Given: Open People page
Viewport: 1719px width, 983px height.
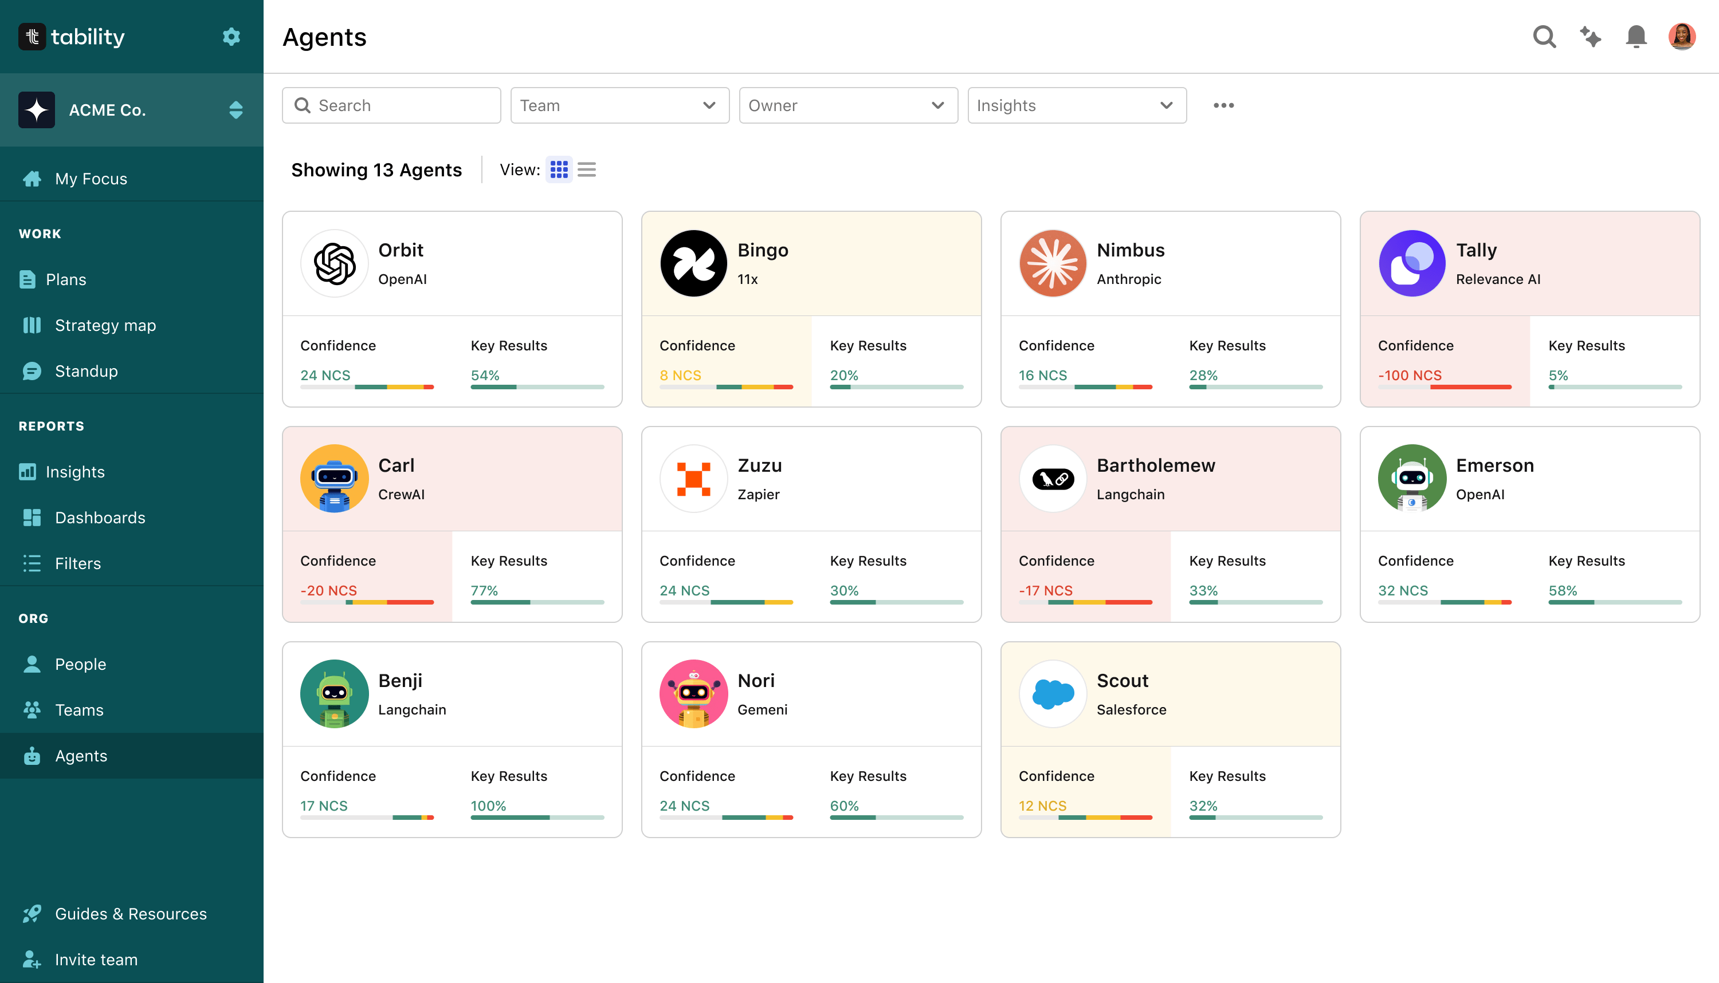Looking at the screenshot, I should (132, 664).
